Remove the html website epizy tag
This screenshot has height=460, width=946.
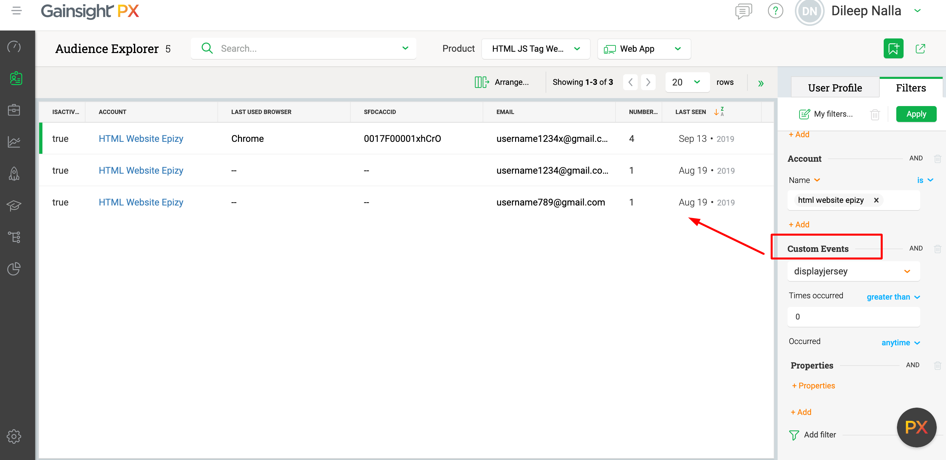click(x=876, y=200)
